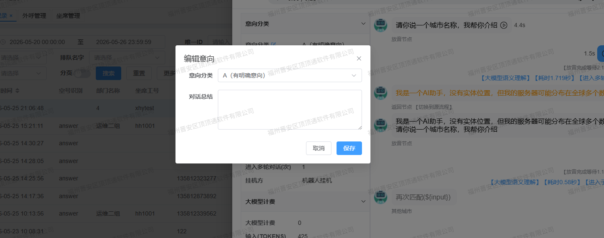Click the 坐席工号 column header
604x238 pixels.
click(147, 91)
